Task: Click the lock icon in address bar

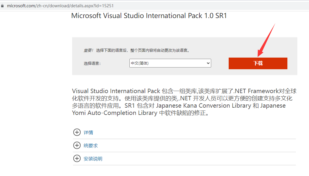Action: [2, 6]
